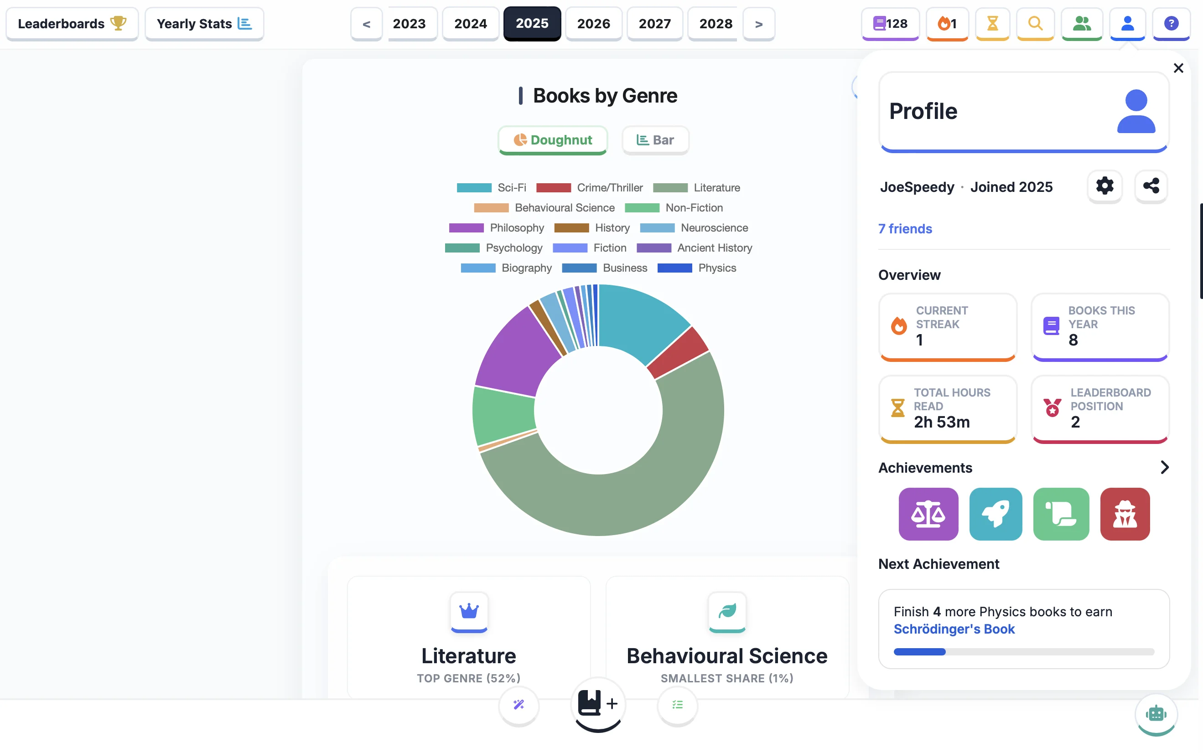Advance to later years with right arrow
Viewport: 1203px width, 753px height.
pos(758,23)
